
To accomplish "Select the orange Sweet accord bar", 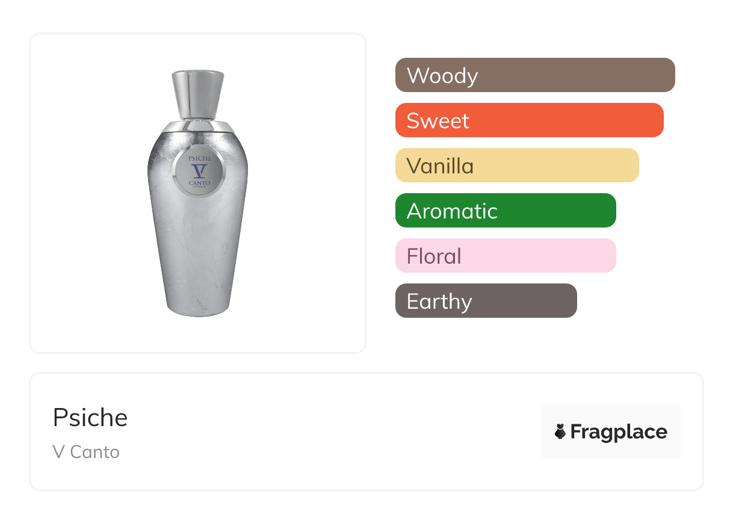I will 529,120.
